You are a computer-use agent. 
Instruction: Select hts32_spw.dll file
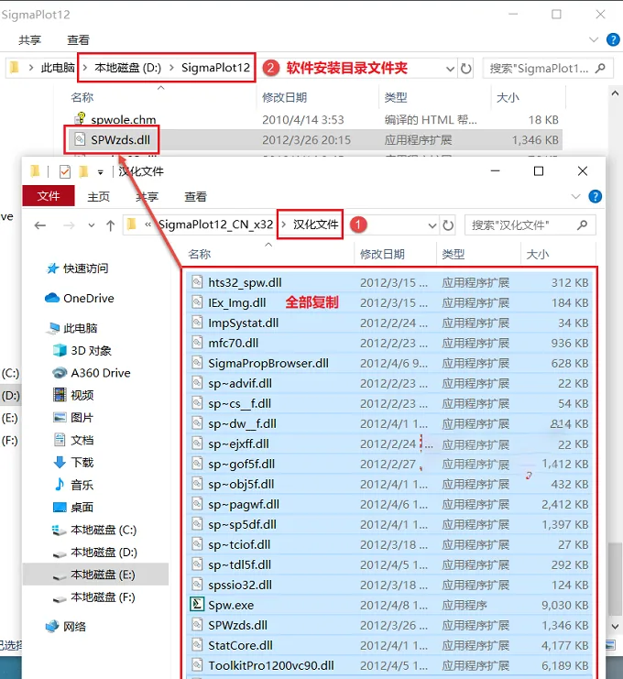click(x=389, y=283)
